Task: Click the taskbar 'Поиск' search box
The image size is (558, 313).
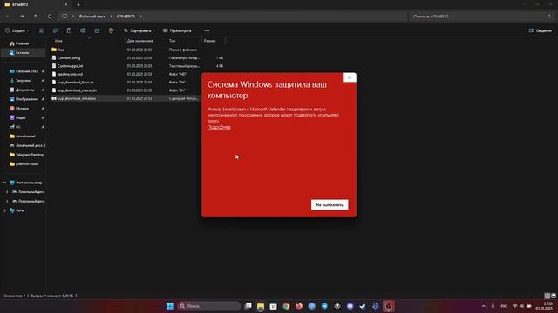Action: tap(209, 306)
